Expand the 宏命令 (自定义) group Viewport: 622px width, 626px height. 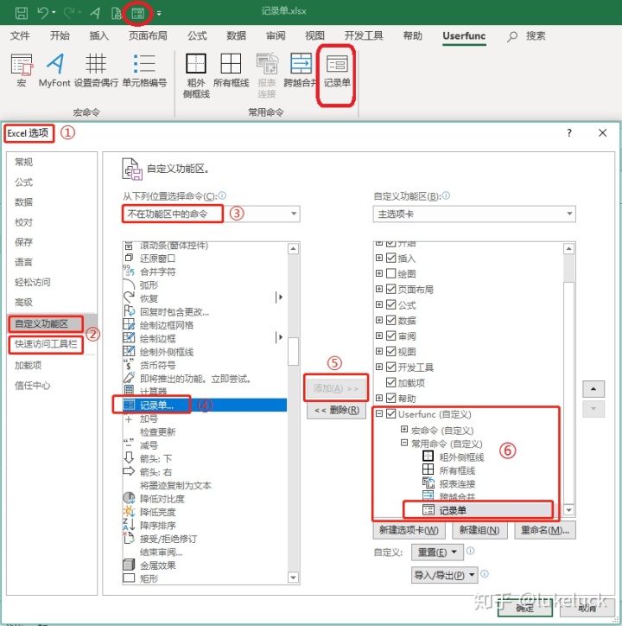click(404, 429)
